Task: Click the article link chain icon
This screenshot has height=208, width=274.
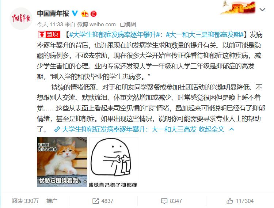Action: pyautogui.click(x=57, y=129)
